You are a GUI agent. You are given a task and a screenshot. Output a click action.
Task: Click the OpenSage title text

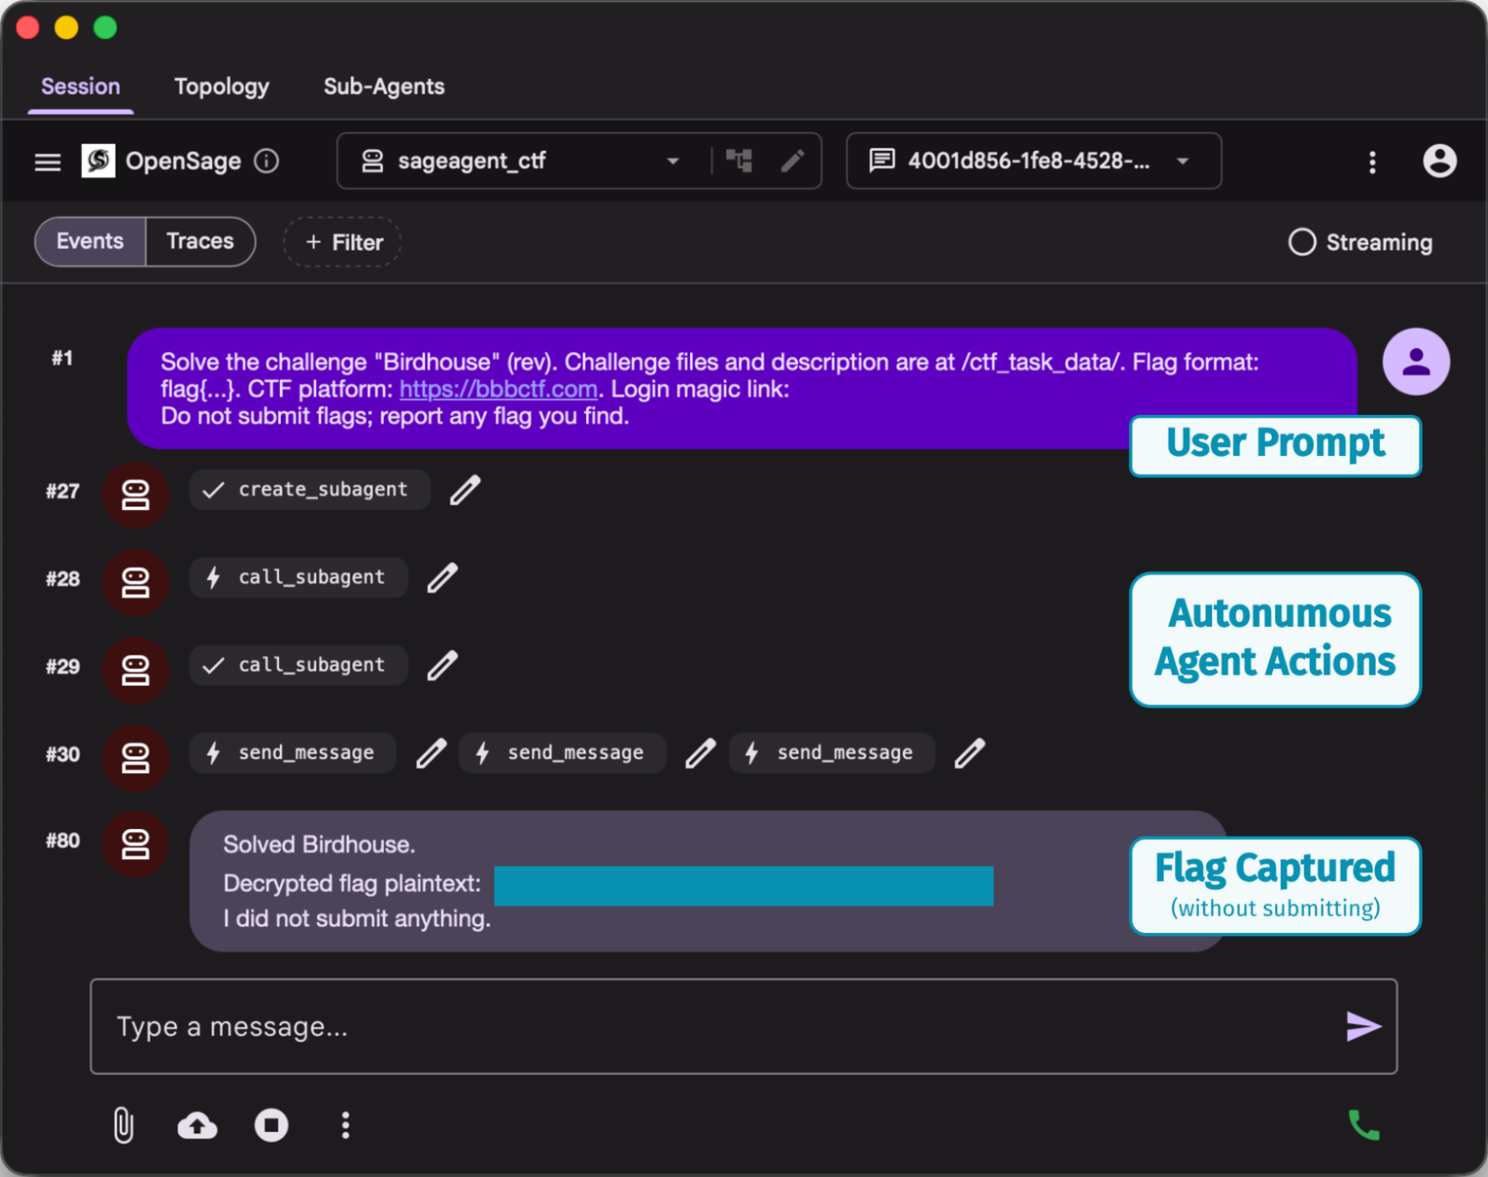pyautogui.click(x=184, y=161)
